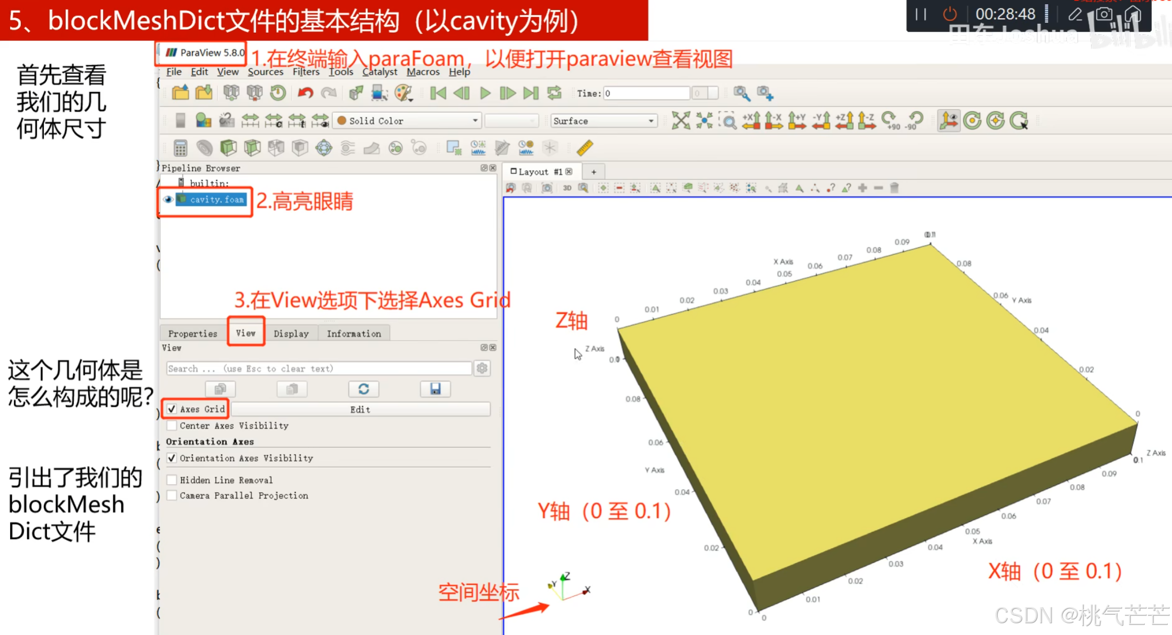Viewport: 1172px width, 635px height.
Task: Uncheck the Axes Grid checkbox
Action: [x=172, y=409]
